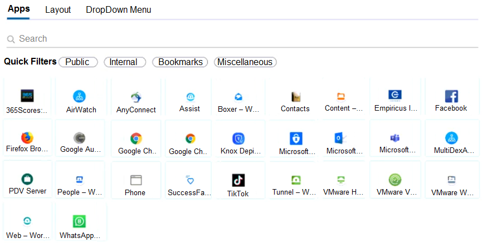Switch to the Layout tab

(x=58, y=10)
